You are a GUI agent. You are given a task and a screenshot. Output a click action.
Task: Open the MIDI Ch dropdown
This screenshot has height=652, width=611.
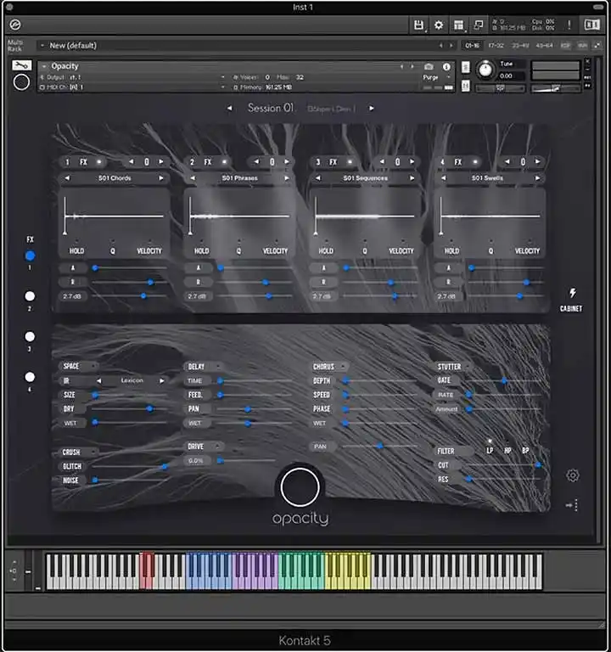pos(223,87)
